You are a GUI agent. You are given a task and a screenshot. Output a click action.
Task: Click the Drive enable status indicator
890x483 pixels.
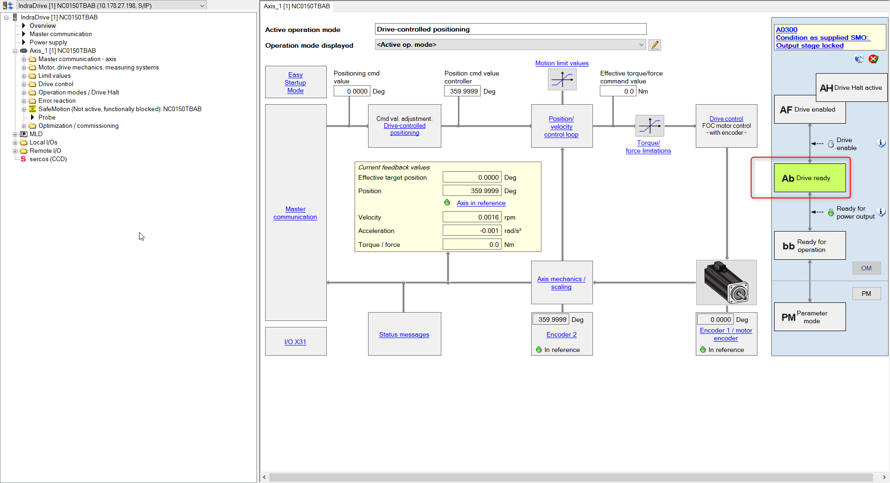pos(831,144)
